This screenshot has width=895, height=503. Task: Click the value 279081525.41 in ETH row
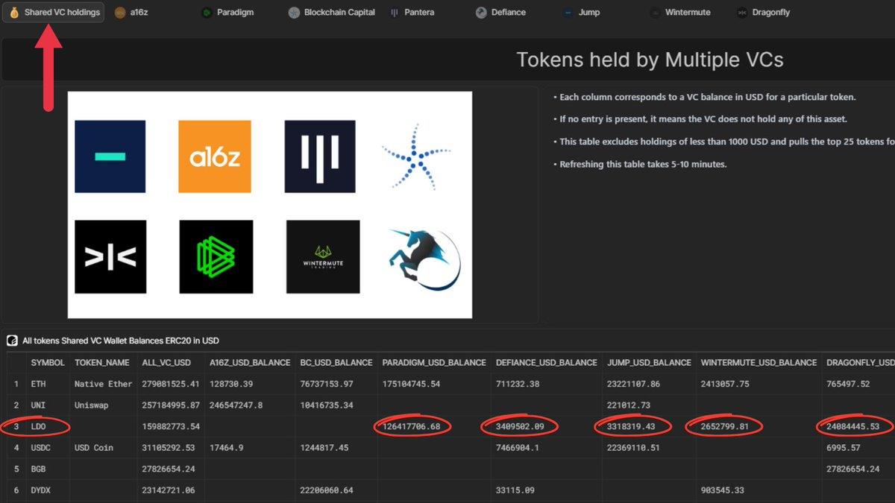click(x=171, y=384)
